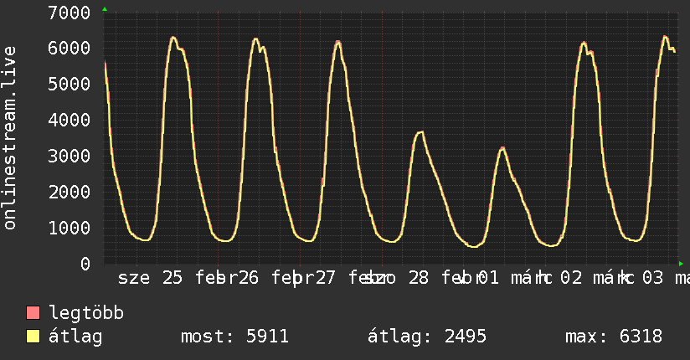Click the green arrow atop the y-axis

pyautogui.click(x=105, y=9)
